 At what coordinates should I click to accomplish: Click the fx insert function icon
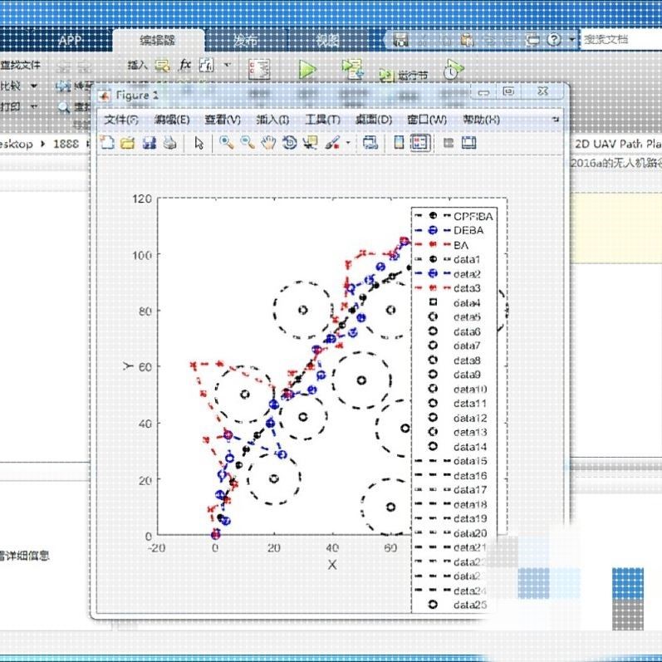[185, 65]
